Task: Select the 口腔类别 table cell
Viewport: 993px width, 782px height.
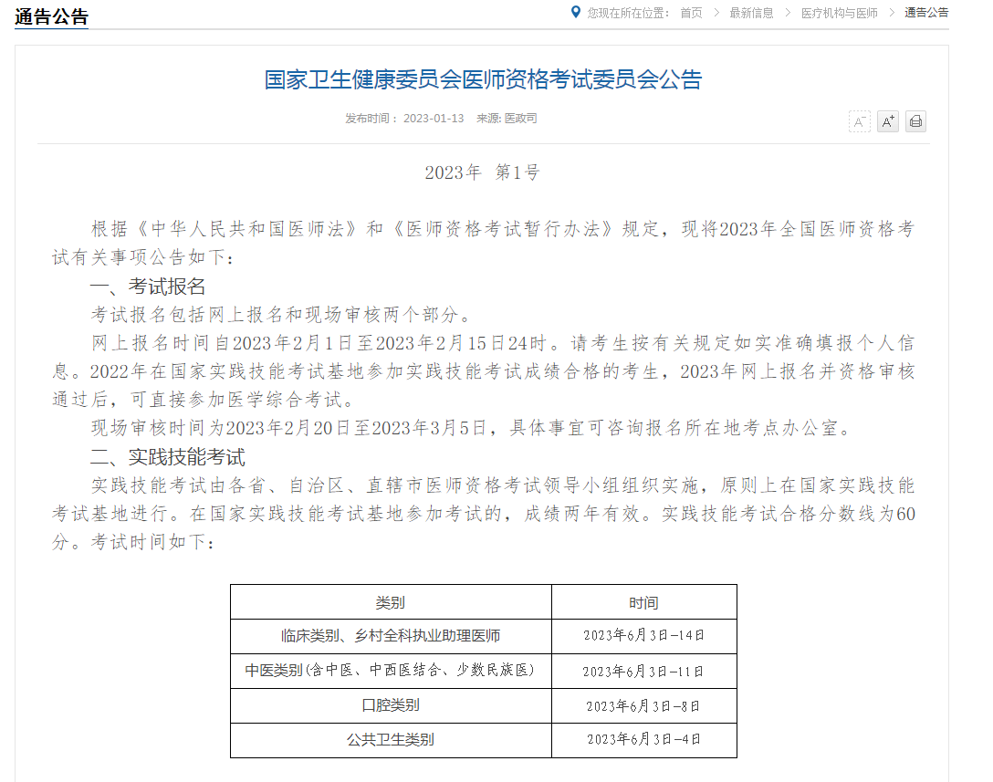Action: point(391,705)
